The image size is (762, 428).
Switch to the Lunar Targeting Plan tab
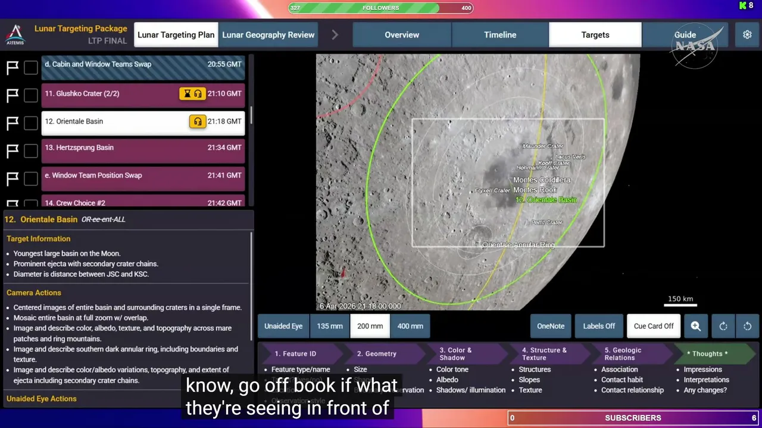[x=176, y=35]
